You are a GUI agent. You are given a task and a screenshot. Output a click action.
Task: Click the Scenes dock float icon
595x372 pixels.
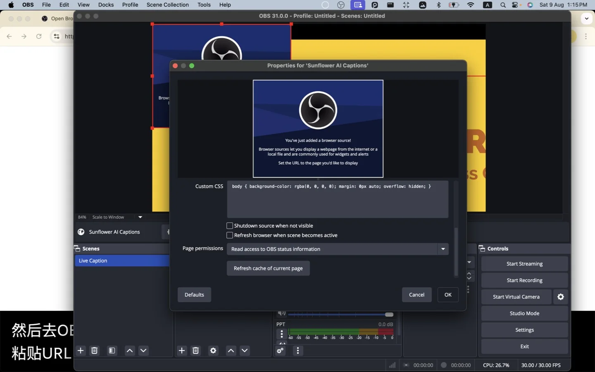pos(77,248)
